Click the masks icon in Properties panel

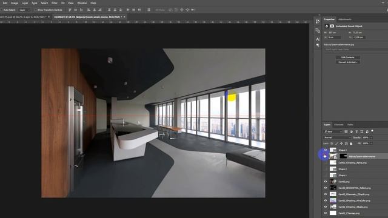tap(332, 26)
